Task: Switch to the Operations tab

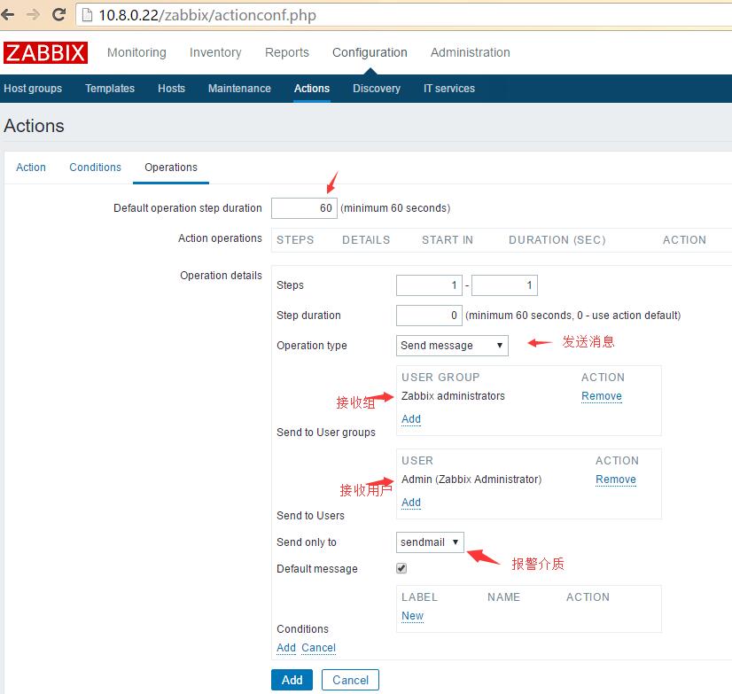Action: click(171, 168)
